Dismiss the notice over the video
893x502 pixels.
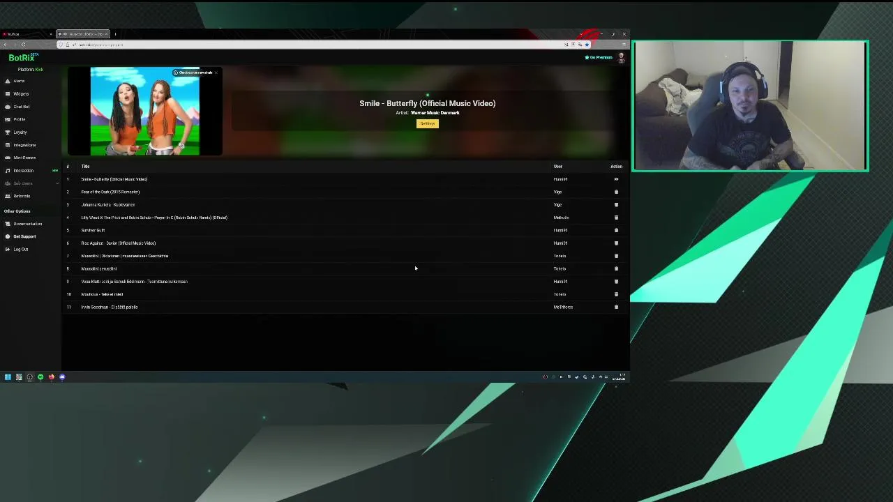point(216,73)
